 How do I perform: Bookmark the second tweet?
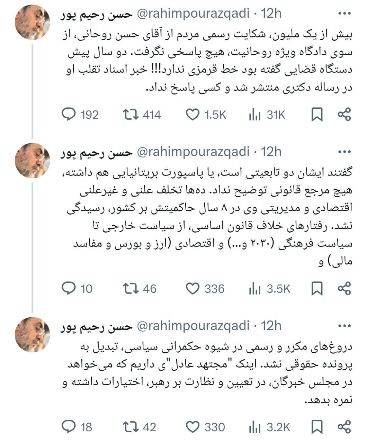(317, 288)
